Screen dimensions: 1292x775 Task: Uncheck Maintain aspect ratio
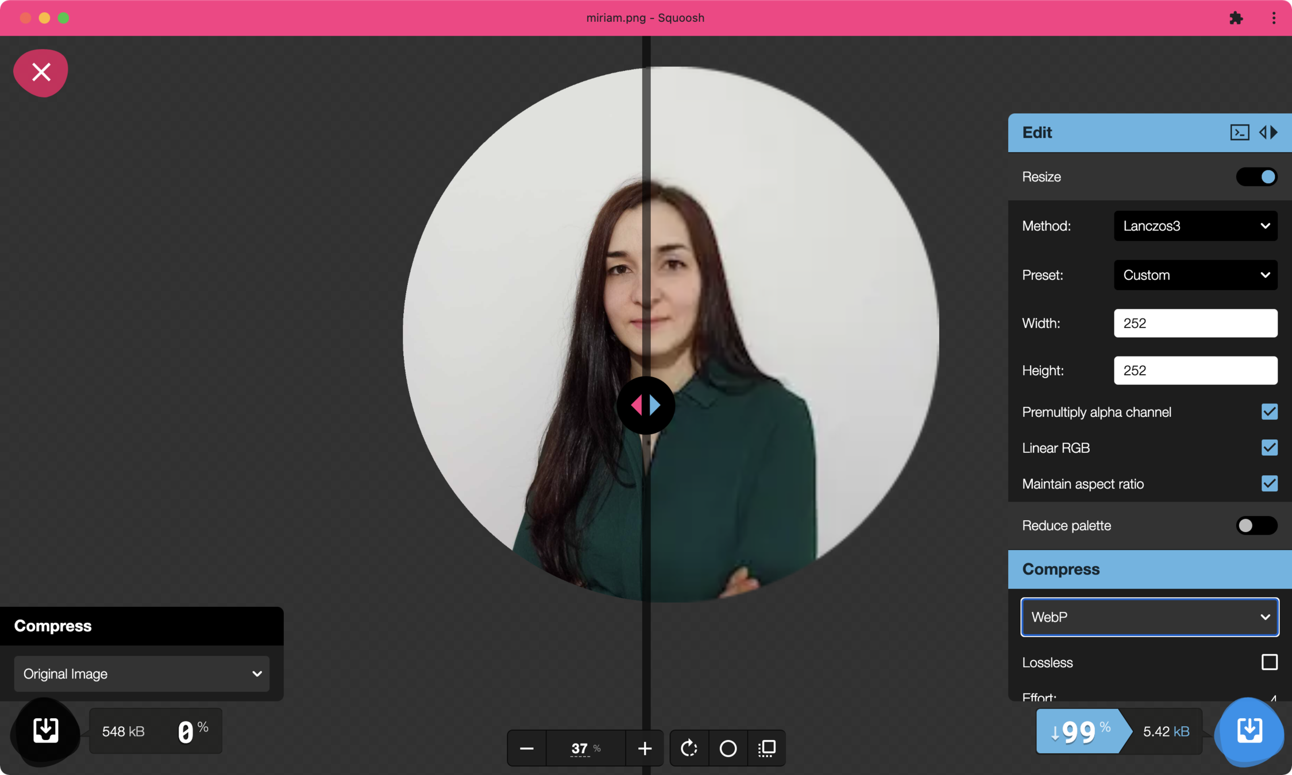pos(1269,483)
